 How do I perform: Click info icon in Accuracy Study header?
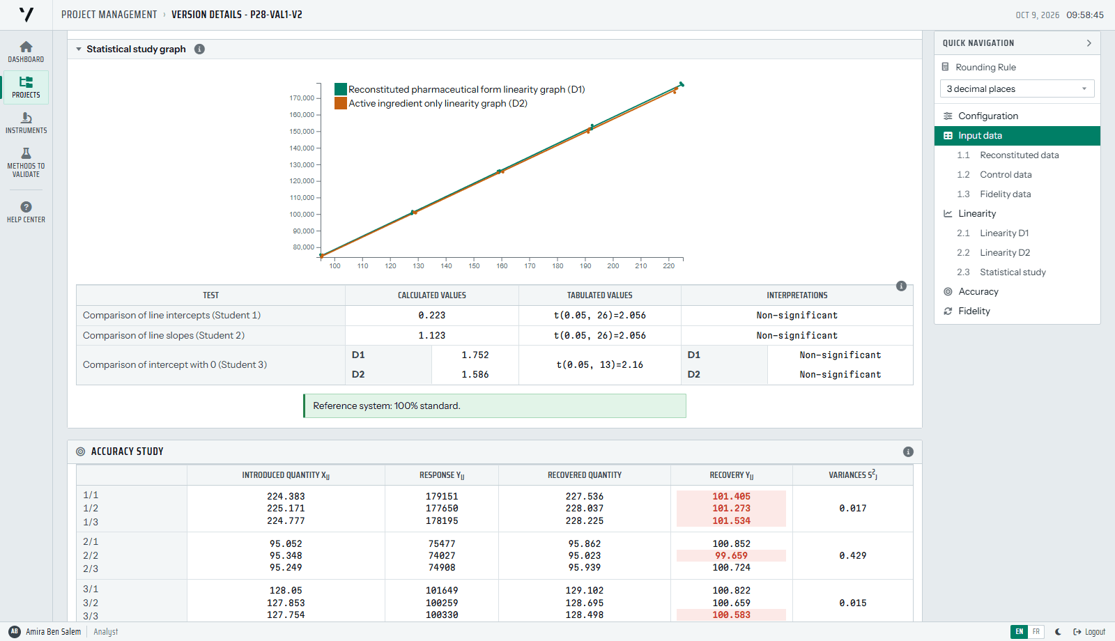tap(908, 451)
